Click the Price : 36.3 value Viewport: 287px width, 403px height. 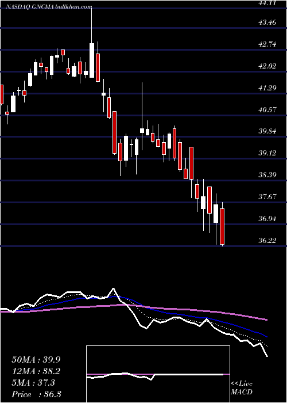[x=36, y=394]
